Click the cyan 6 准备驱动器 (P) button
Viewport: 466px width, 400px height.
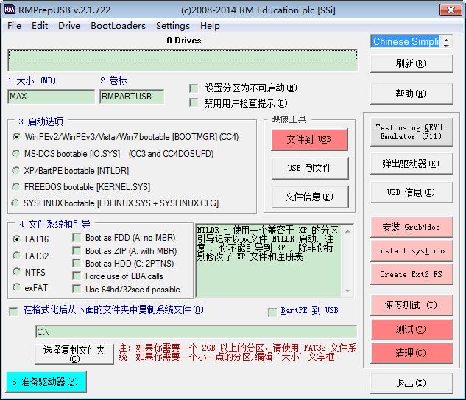click(46, 382)
